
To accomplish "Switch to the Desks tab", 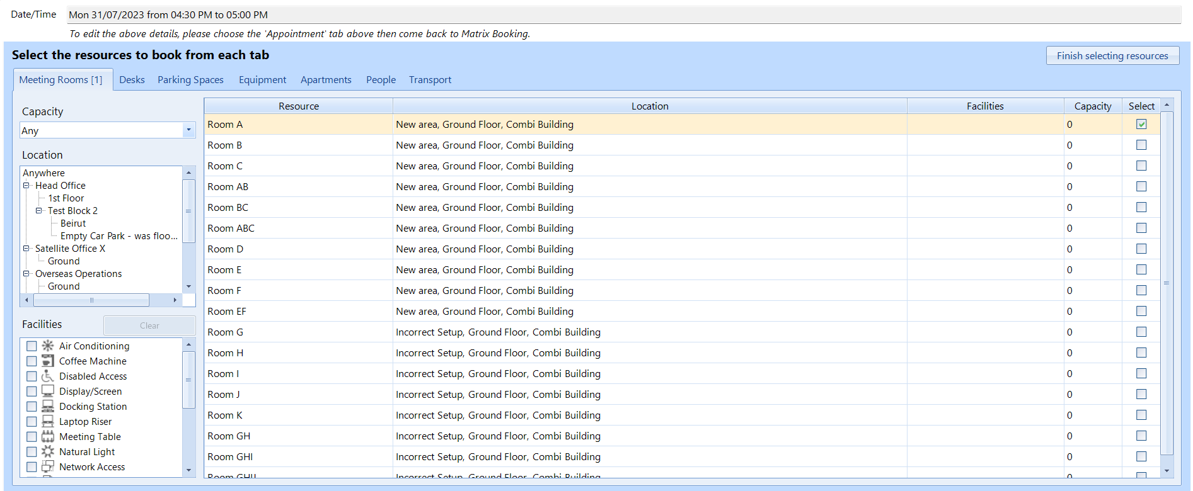I will coord(132,80).
